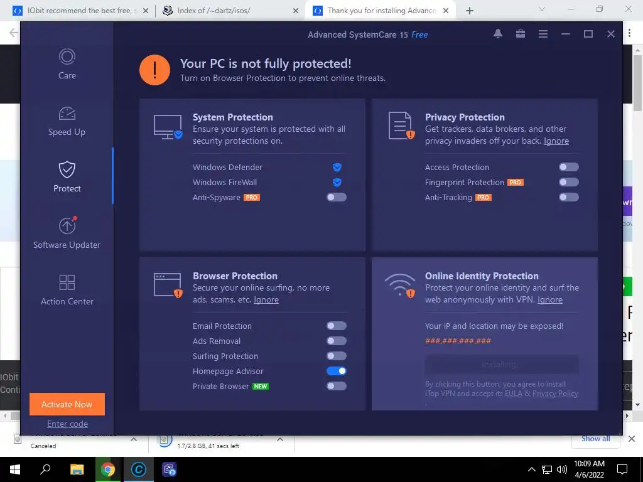Open the iTop VPN EULA link

pyautogui.click(x=514, y=394)
